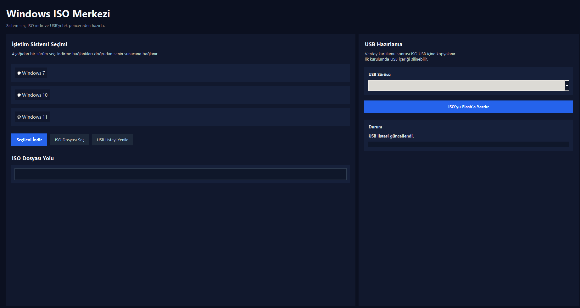Click the Seçileni İndir button
The height and width of the screenshot is (308, 580).
(x=29, y=140)
